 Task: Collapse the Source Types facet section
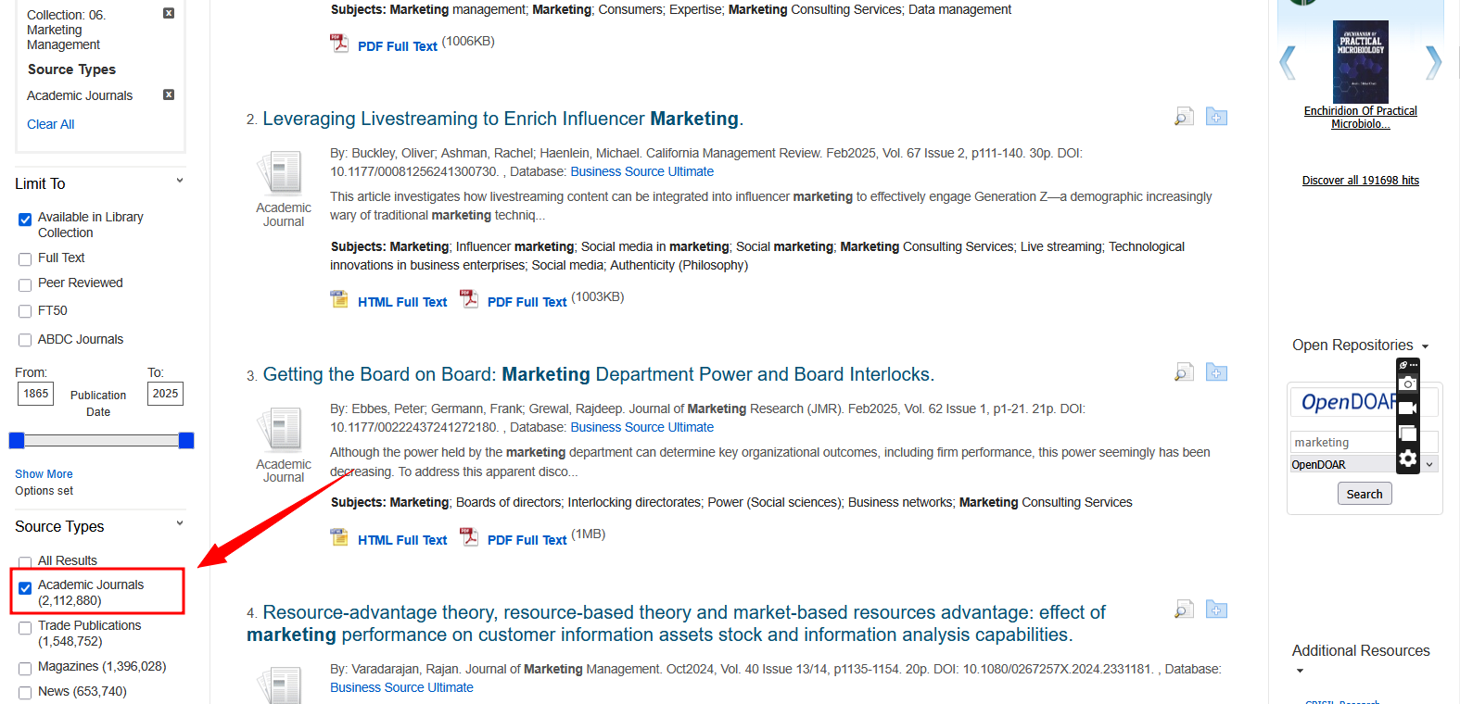pyautogui.click(x=180, y=524)
